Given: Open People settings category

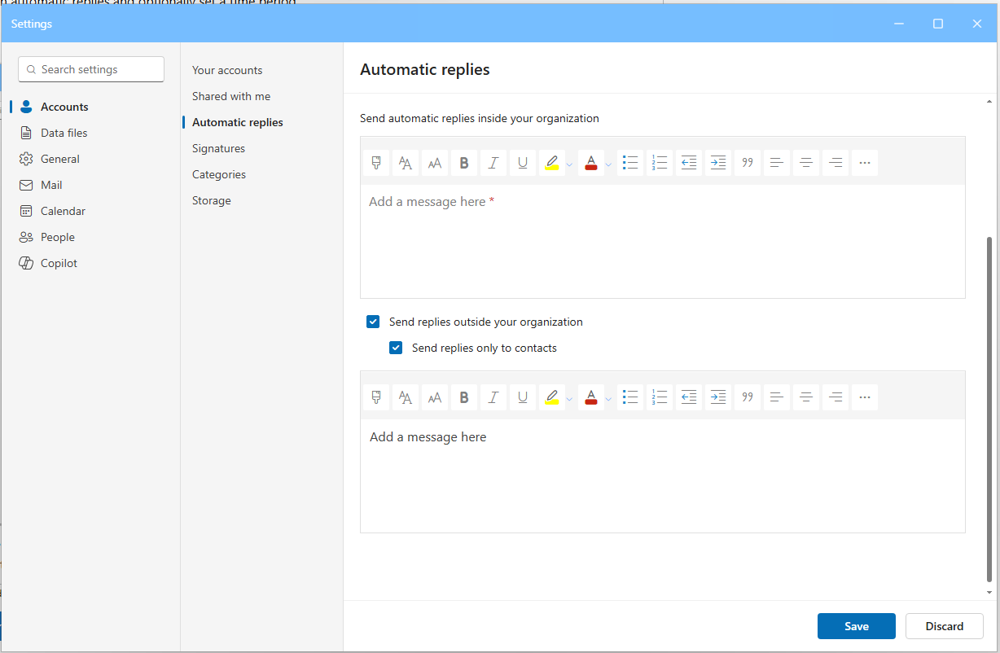Looking at the screenshot, I should tap(90, 237).
